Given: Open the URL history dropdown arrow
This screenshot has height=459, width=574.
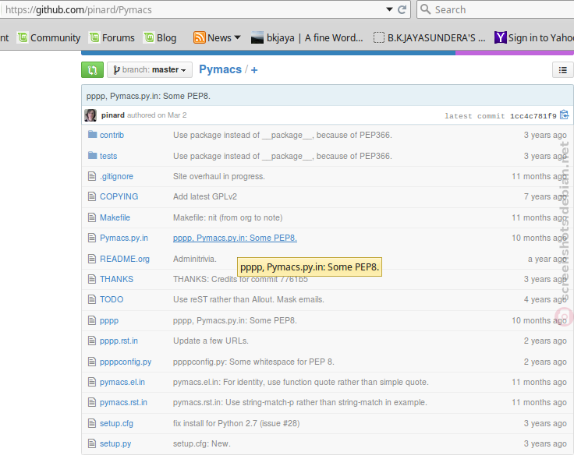Looking at the screenshot, I should [389, 9].
